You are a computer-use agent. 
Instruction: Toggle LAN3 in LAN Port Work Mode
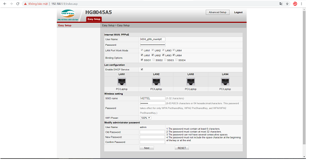[163, 50]
